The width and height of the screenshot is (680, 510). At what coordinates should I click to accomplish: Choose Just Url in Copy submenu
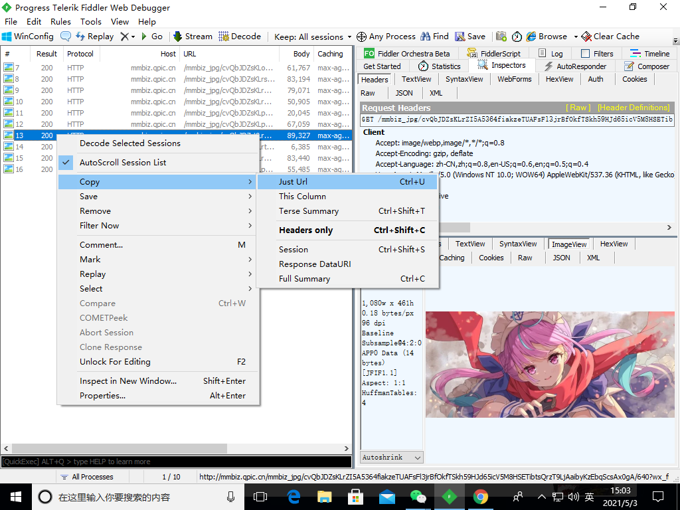coord(347,182)
